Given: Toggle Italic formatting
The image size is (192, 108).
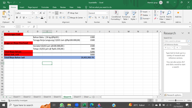Looking at the screenshot, I should coord(20,17).
